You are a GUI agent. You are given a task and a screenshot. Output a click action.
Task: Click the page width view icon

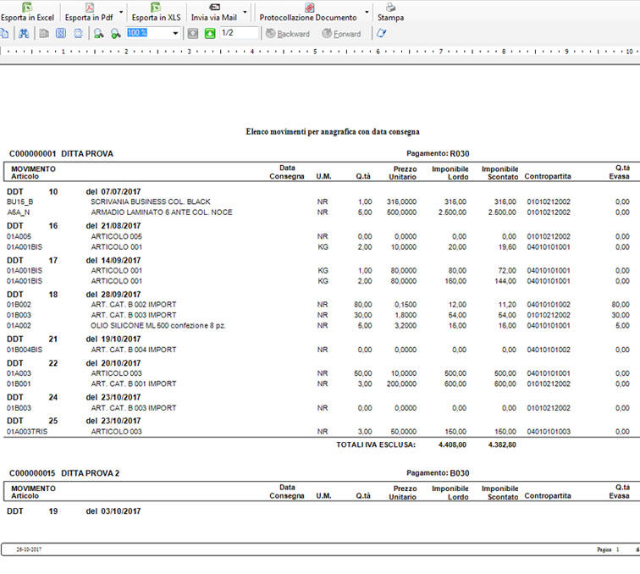78,34
